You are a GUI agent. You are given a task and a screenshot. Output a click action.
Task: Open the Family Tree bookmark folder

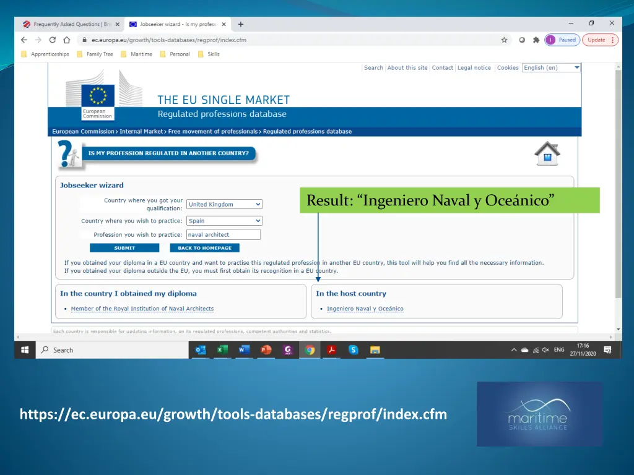click(x=95, y=54)
